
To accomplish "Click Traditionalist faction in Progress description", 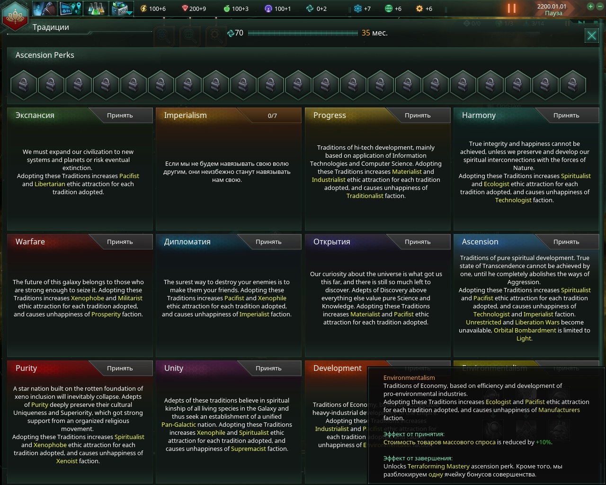I will coord(365,196).
